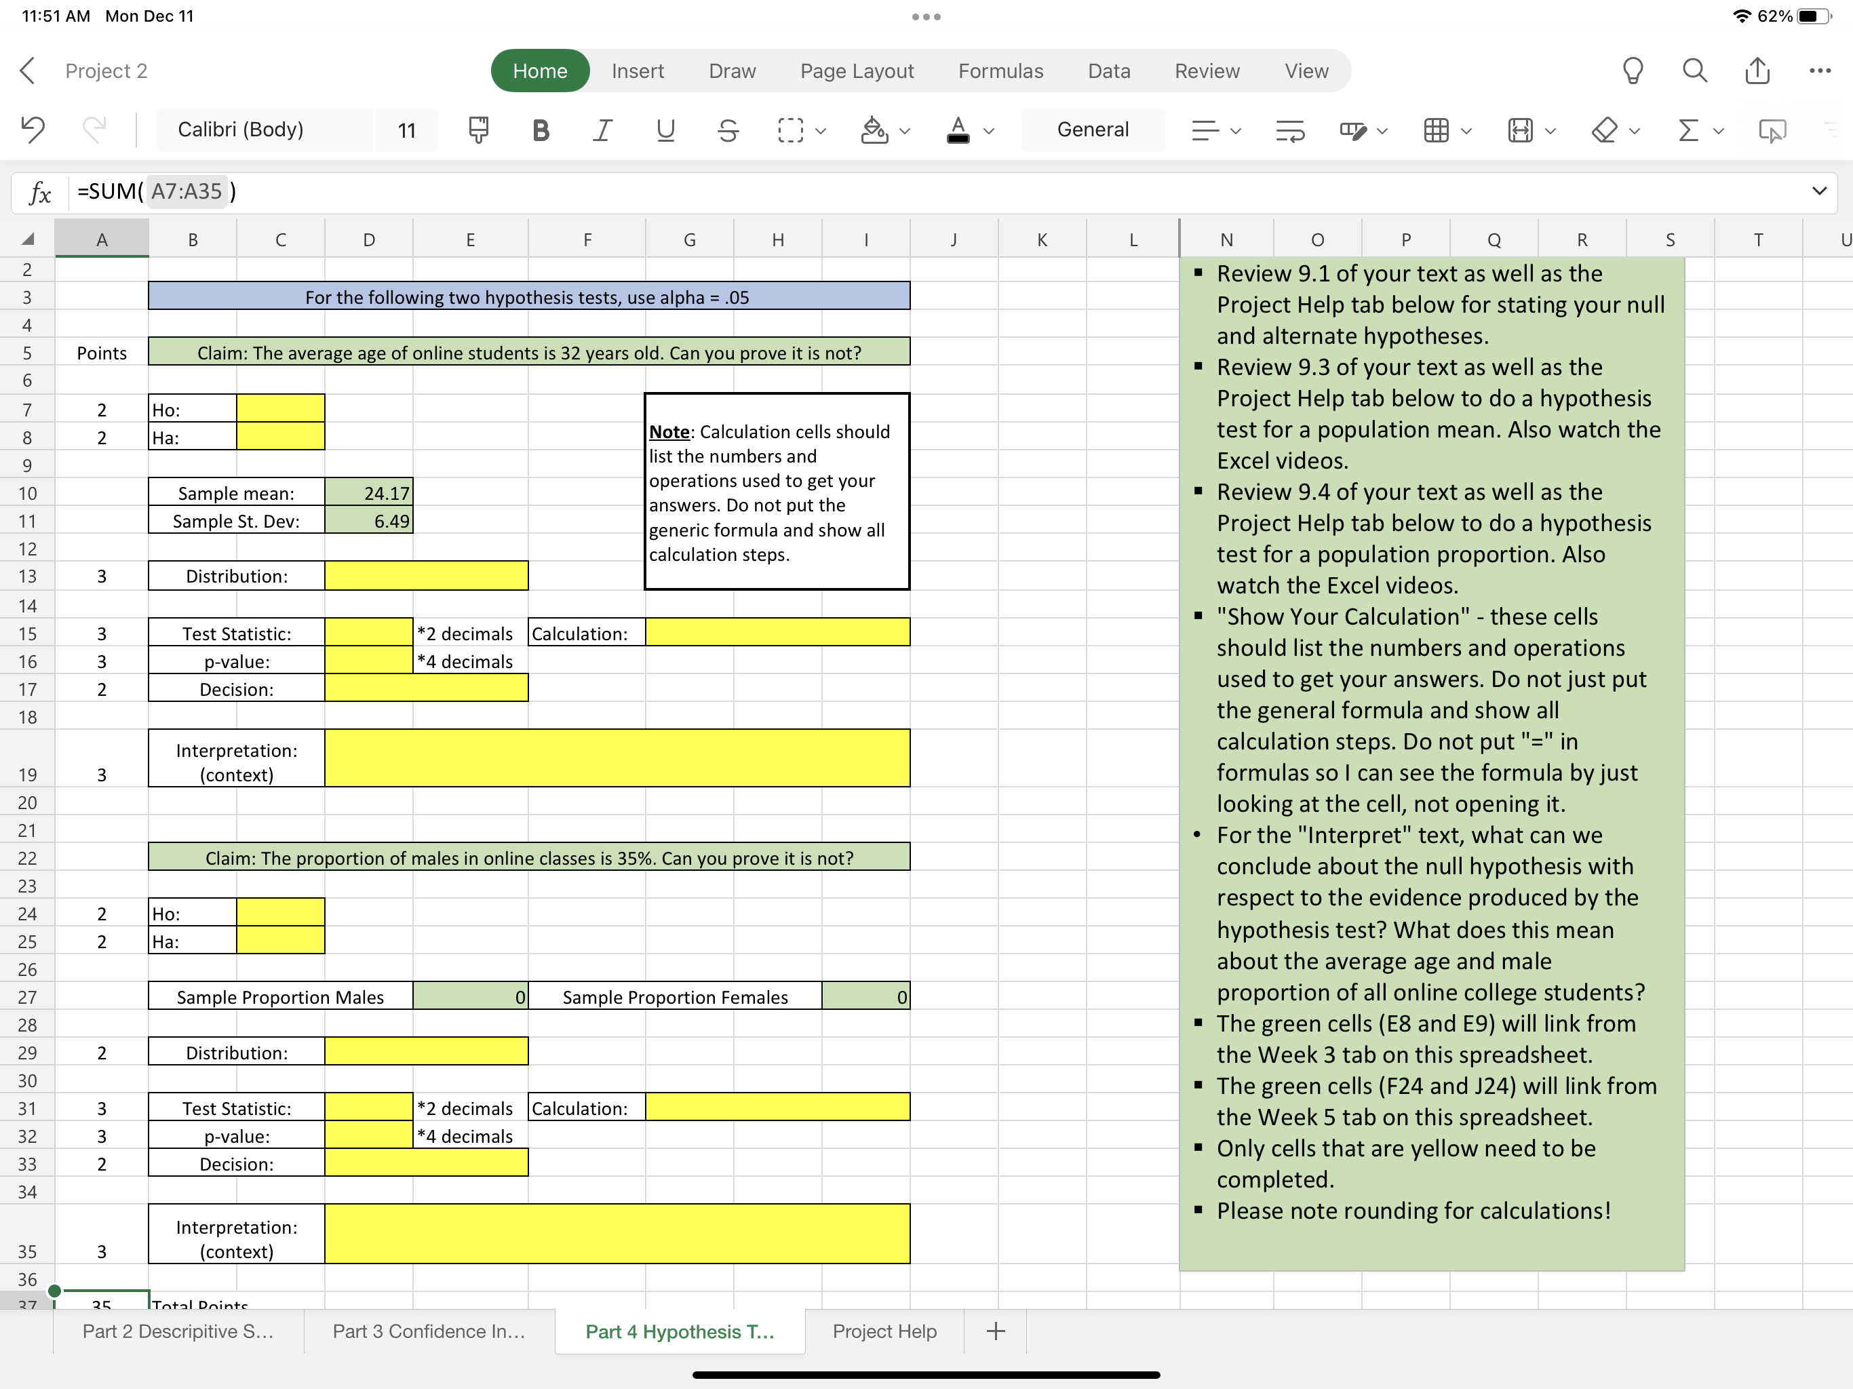Select the yellow Ho: cell in row 7
The width and height of the screenshot is (1853, 1389).
pos(280,409)
